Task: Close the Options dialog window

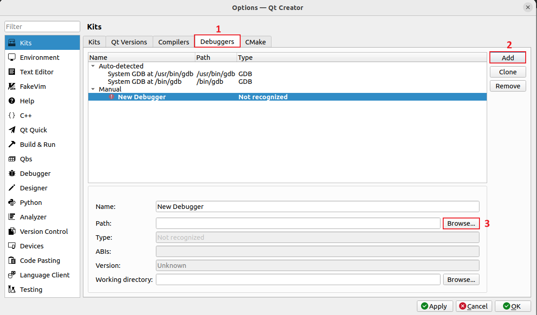Action: point(528,7)
